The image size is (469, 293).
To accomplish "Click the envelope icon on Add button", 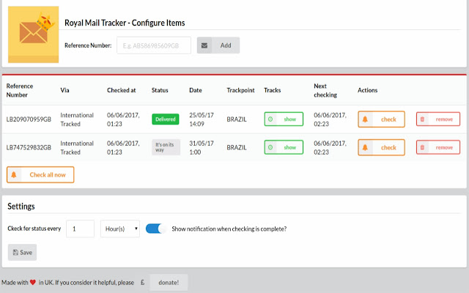I will [x=204, y=45].
